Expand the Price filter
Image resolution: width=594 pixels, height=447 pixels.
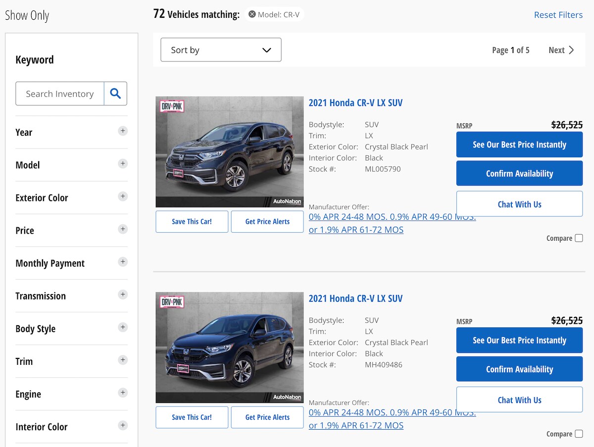123,229
